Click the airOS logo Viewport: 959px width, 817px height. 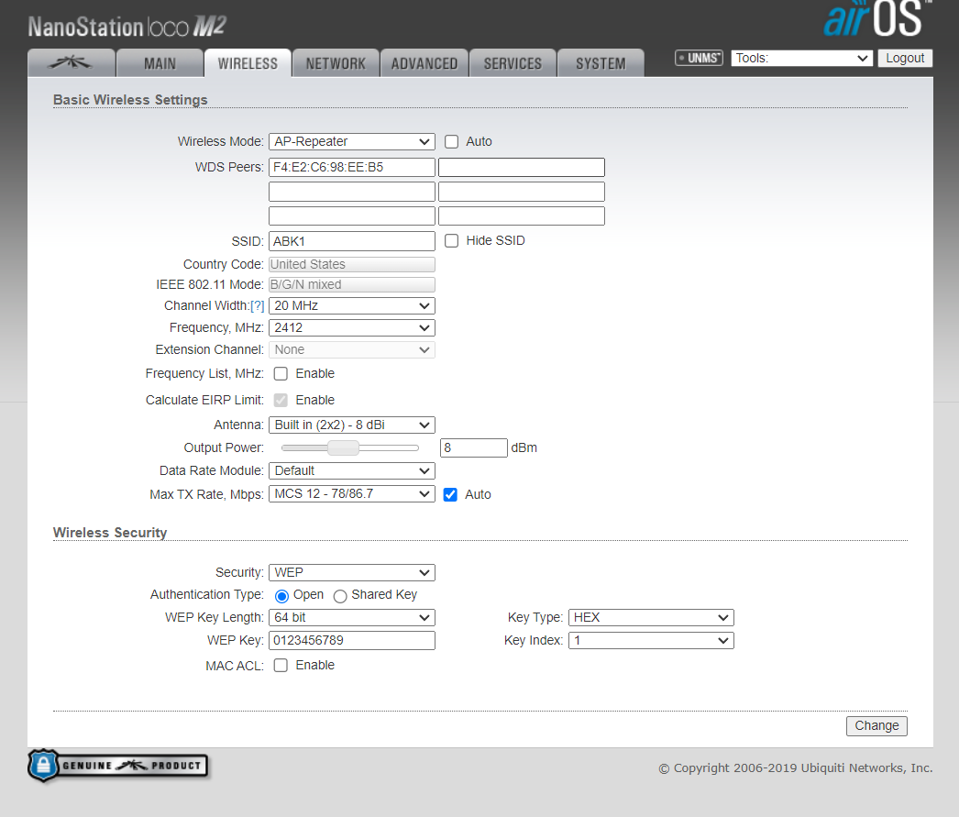click(x=877, y=18)
